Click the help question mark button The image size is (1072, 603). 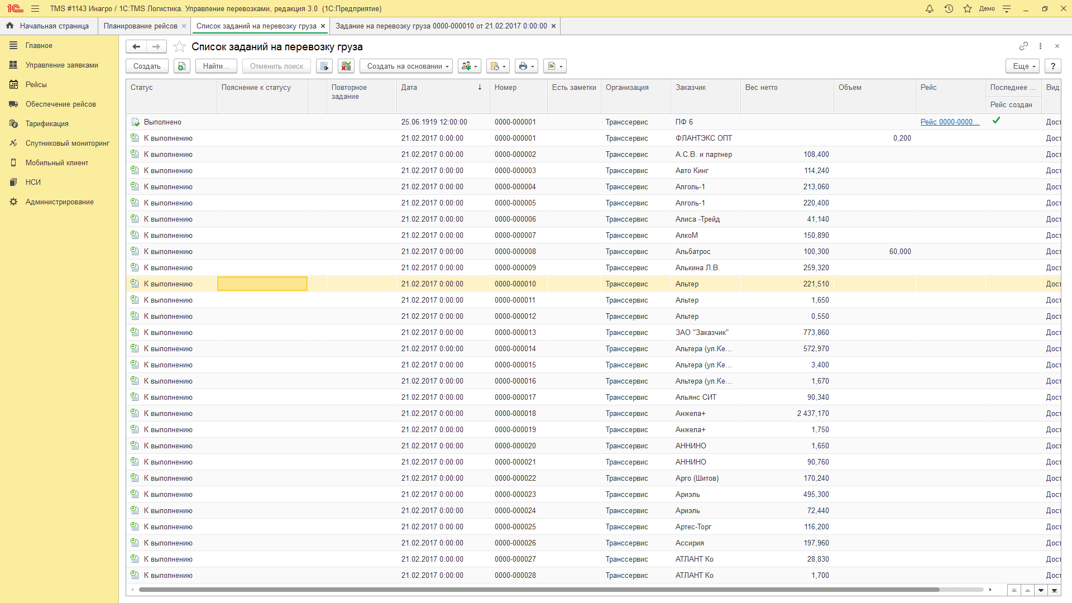tap(1053, 66)
